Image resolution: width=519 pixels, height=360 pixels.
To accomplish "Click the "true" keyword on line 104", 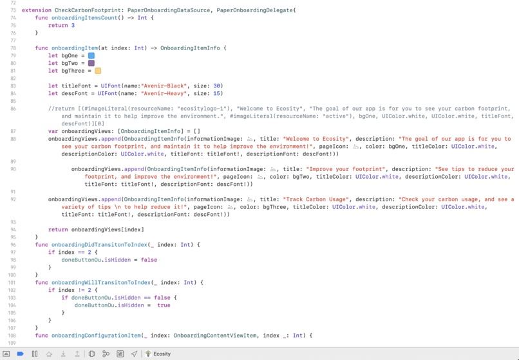I will (x=164, y=305).
